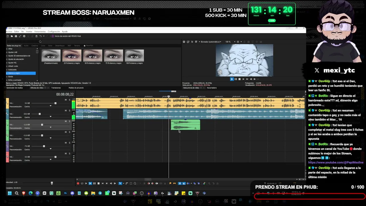Click the New project icon in VEGAS toolbar

(x=8, y=36)
